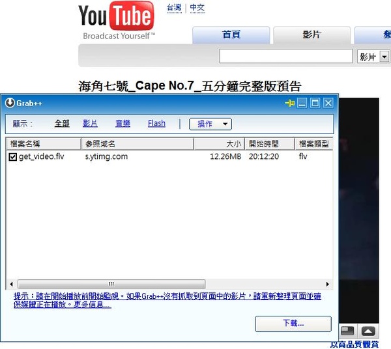391x349 pixels.
Task: Uncheck the get_video.flv checkbox
Action: coord(13,157)
